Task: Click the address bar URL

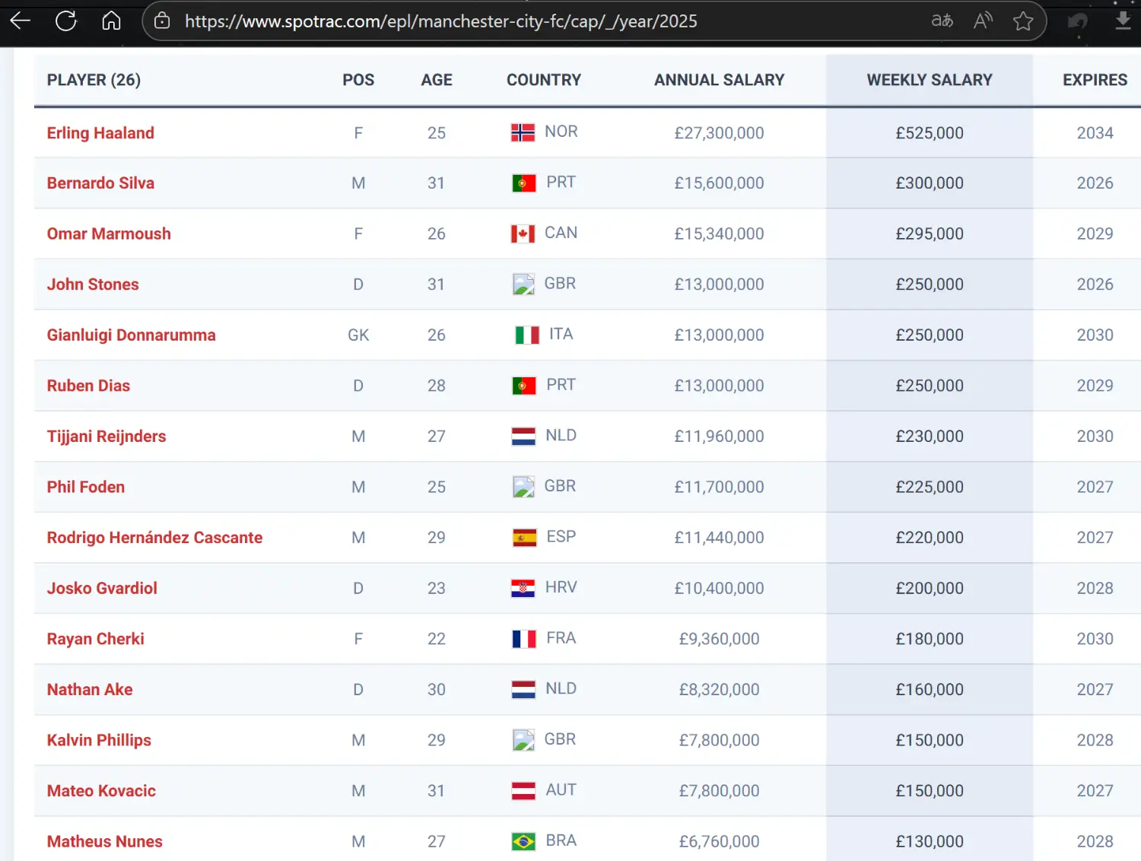Action: tap(440, 21)
